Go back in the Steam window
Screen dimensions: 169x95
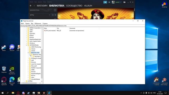[x=31, y=6]
